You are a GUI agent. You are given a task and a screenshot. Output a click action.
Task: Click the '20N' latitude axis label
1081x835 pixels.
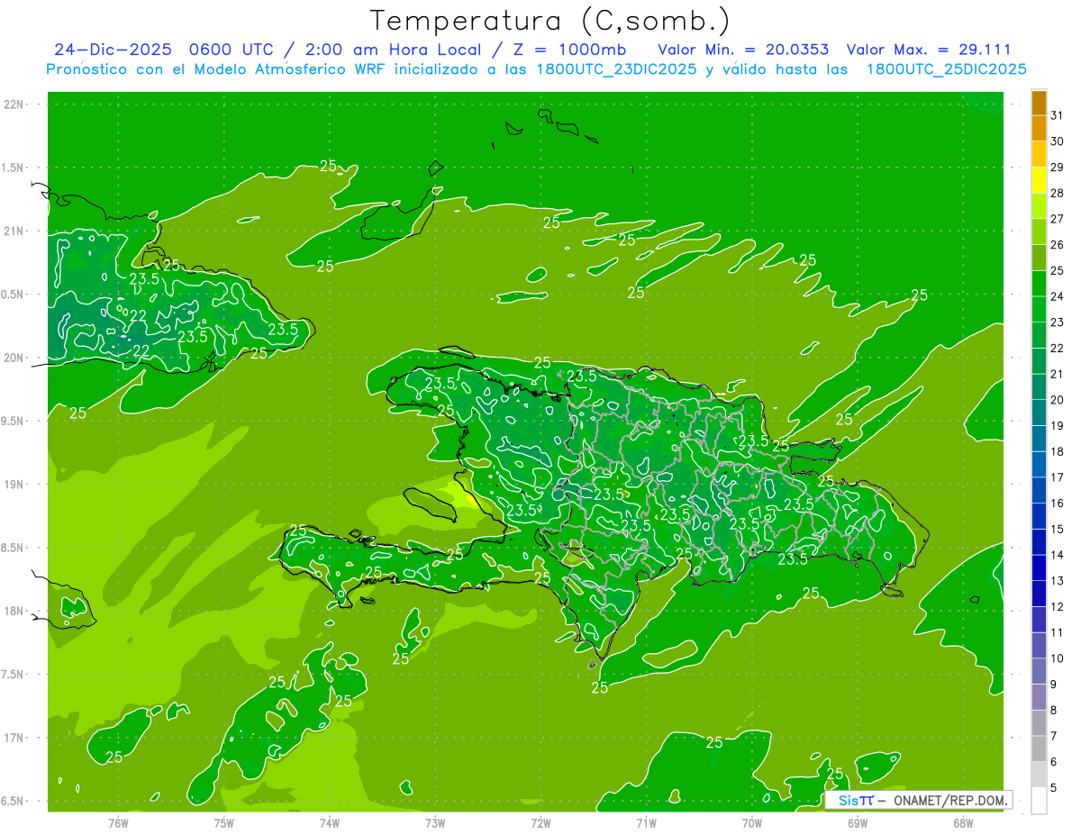point(14,358)
